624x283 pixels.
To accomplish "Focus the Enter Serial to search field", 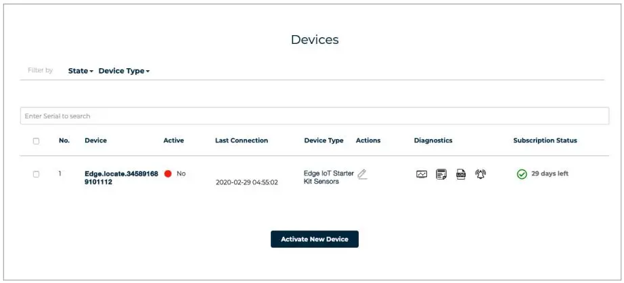I will tap(314, 116).
